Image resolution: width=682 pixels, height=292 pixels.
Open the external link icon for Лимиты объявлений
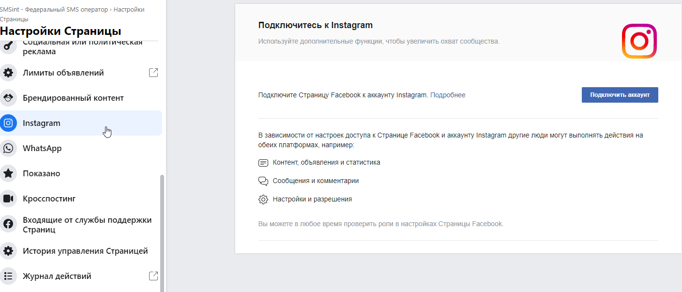153,73
